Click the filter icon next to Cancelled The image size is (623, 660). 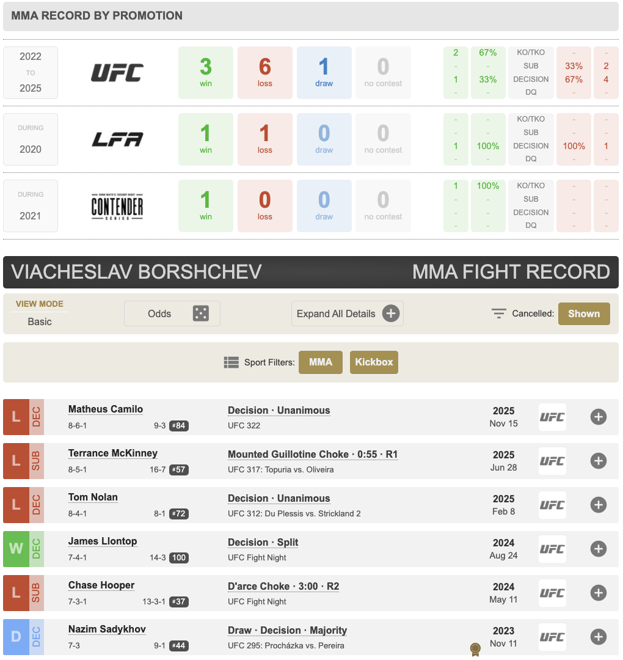point(499,313)
